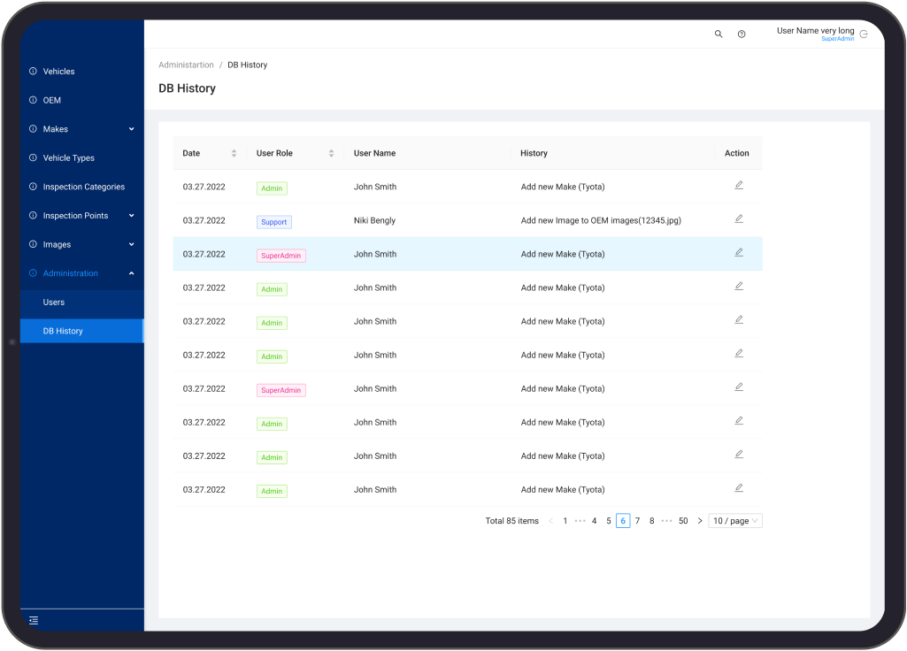
Task: Click next page arrow in pagination
Action: tap(700, 521)
